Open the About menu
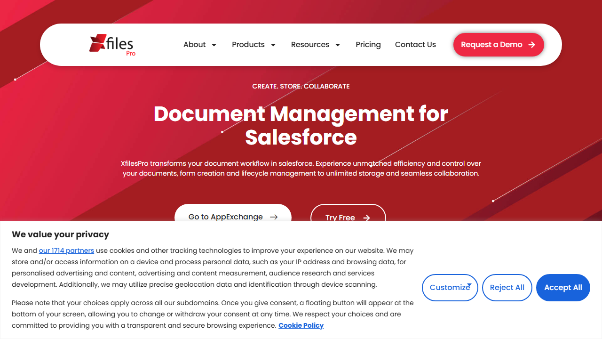Viewport: 602px width, 339px height. pyautogui.click(x=195, y=45)
